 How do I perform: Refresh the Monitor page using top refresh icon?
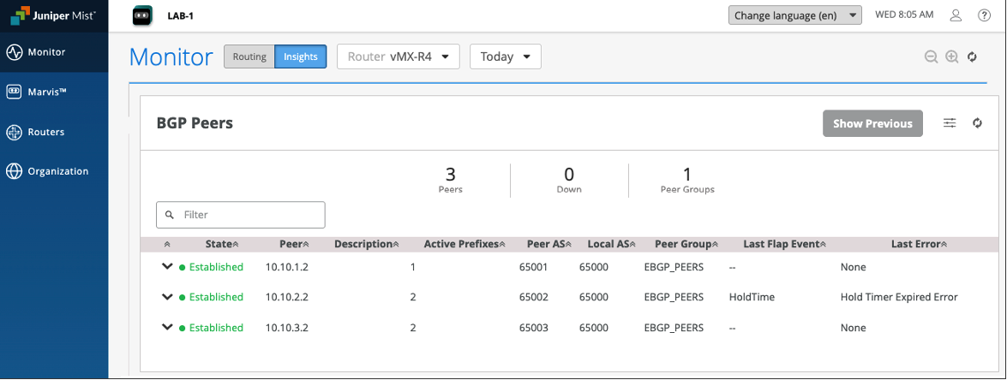tap(972, 57)
